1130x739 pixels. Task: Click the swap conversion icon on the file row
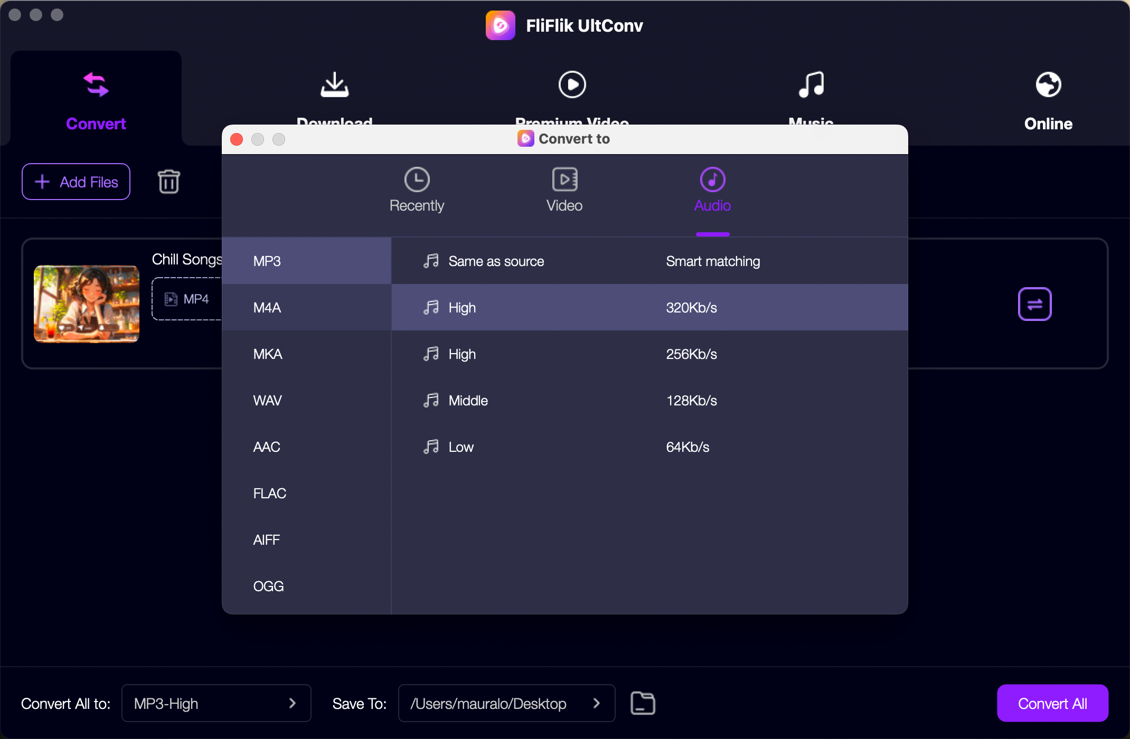click(x=1034, y=304)
